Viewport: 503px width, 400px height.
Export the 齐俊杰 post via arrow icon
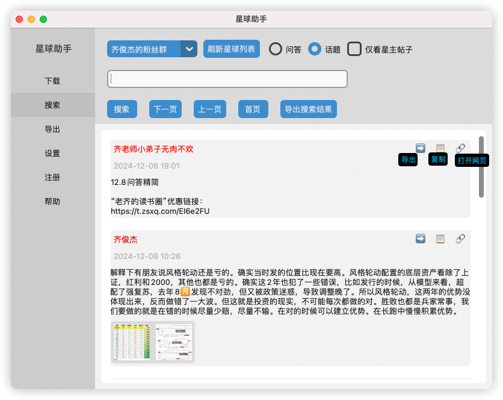click(421, 239)
